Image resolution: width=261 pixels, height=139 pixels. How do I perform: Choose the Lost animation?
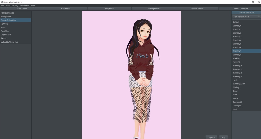[246, 109]
